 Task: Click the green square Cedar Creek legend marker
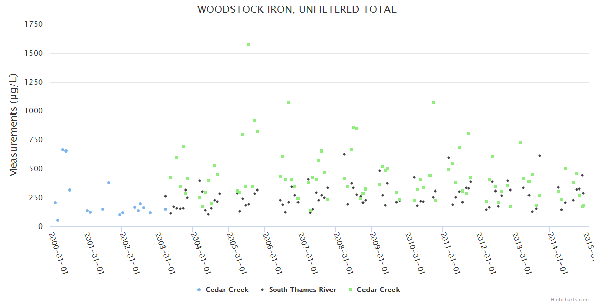point(350,290)
